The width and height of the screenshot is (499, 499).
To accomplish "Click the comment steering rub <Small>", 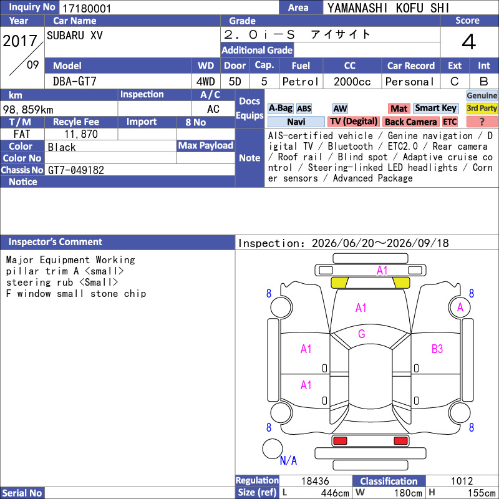I will (62, 283).
